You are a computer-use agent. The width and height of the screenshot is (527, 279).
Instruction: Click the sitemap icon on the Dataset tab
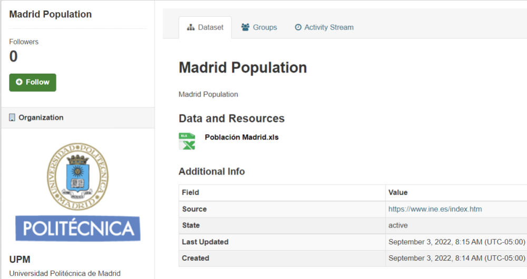(191, 27)
